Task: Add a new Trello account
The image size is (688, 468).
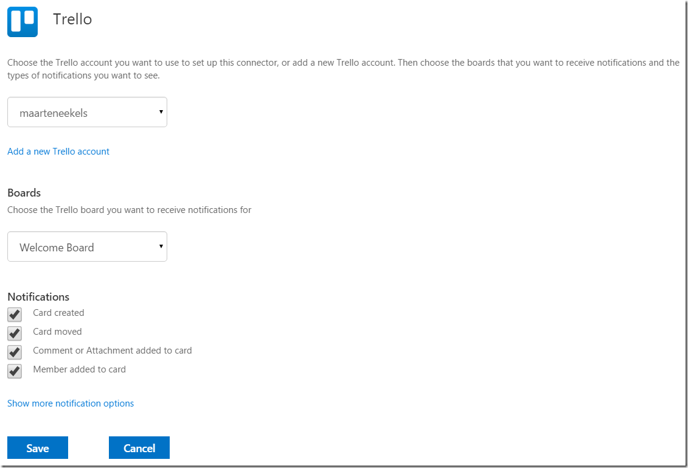Action: (58, 152)
